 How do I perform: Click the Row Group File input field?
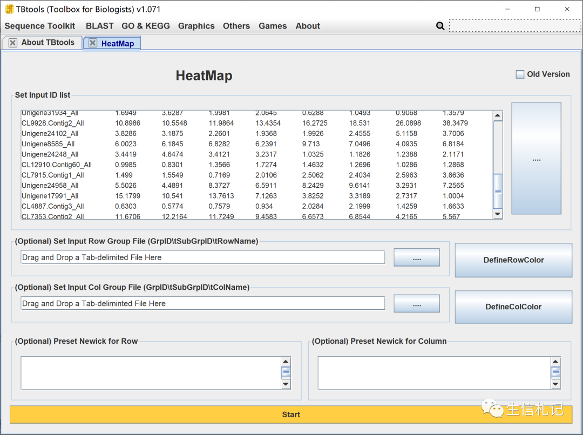pos(202,257)
